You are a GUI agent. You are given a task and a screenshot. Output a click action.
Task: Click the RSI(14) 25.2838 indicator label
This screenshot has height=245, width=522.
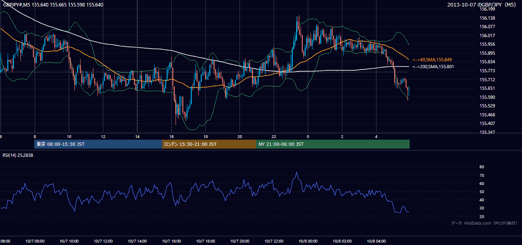point(18,155)
